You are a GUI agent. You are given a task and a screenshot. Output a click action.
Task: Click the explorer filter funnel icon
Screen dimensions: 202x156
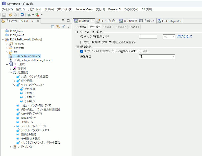(x=63, y=27)
